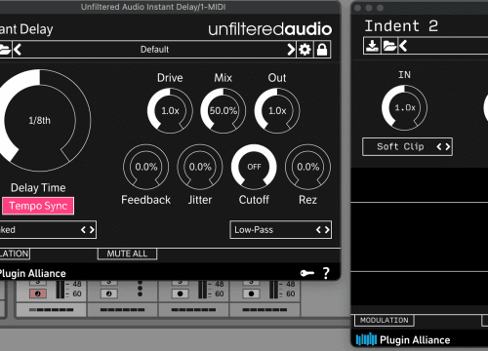Click the Mix knob at 50.0%
The image size is (488, 351).
click(x=224, y=110)
